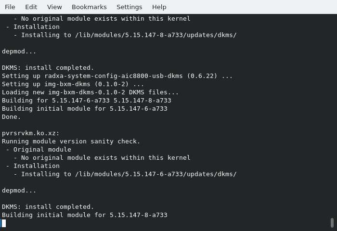
Task: Click the 'pvrsrvkm.ko.xz:' output line
Action: [x=30, y=133]
